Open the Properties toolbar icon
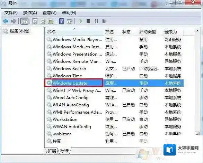Viewport: 203px width, 163px height. pyautogui.click(x=35, y=21)
